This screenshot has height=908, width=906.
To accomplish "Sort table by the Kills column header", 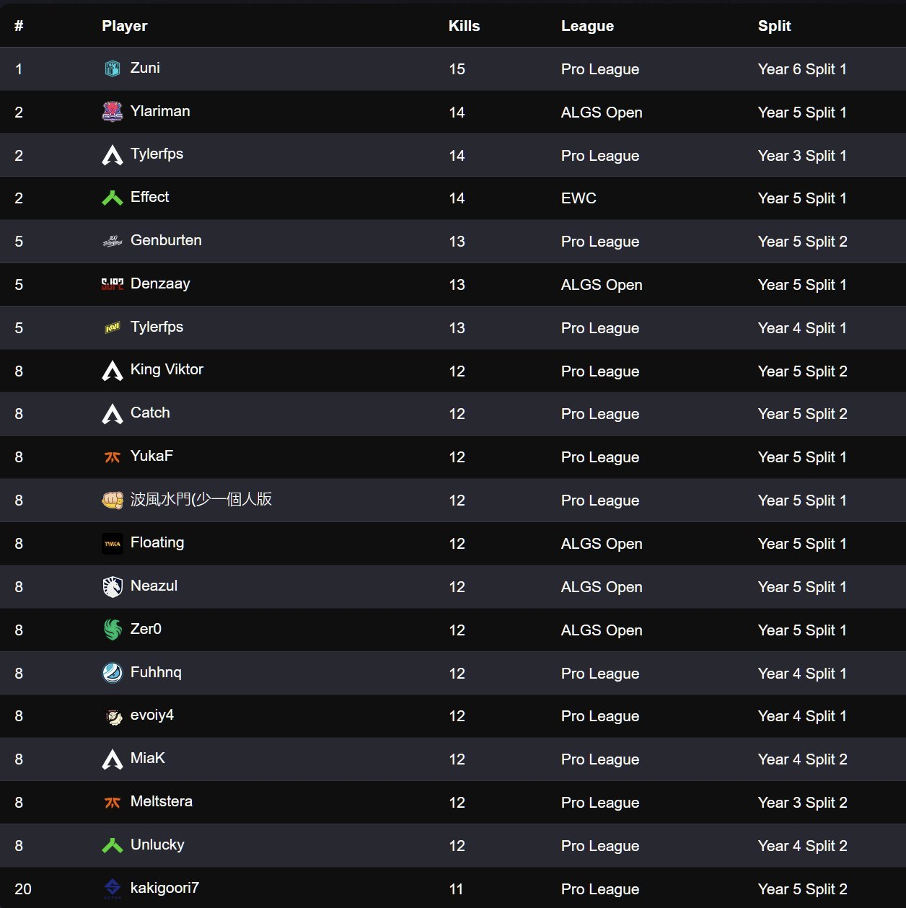I will (x=464, y=26).
